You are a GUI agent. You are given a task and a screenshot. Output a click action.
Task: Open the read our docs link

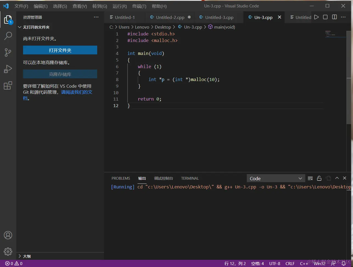(77, 92)
